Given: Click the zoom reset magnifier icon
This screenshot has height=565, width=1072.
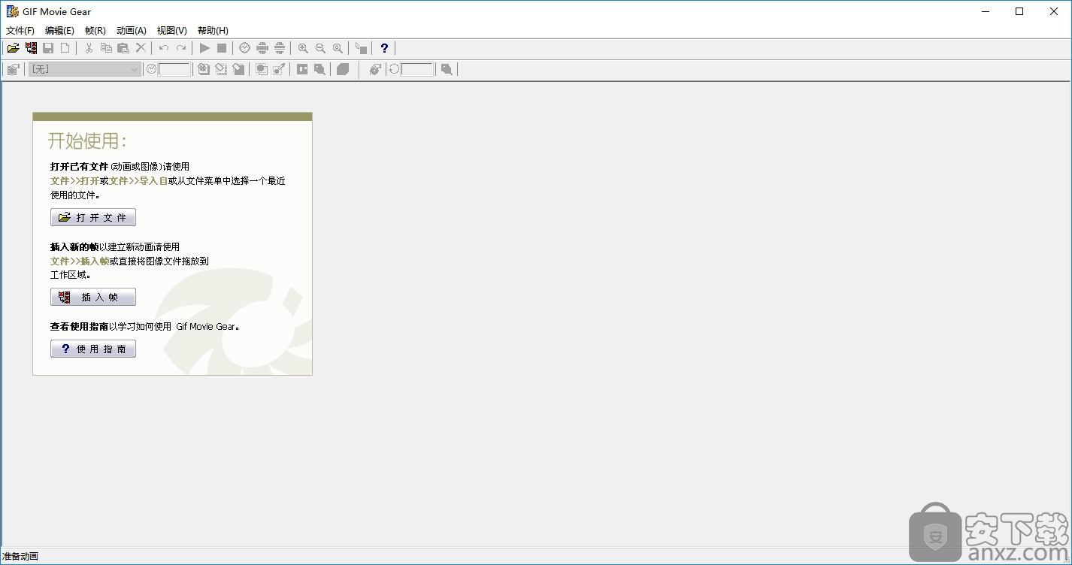Looking at the screenshot, I should pyautogui.click(x=338, y=48).
